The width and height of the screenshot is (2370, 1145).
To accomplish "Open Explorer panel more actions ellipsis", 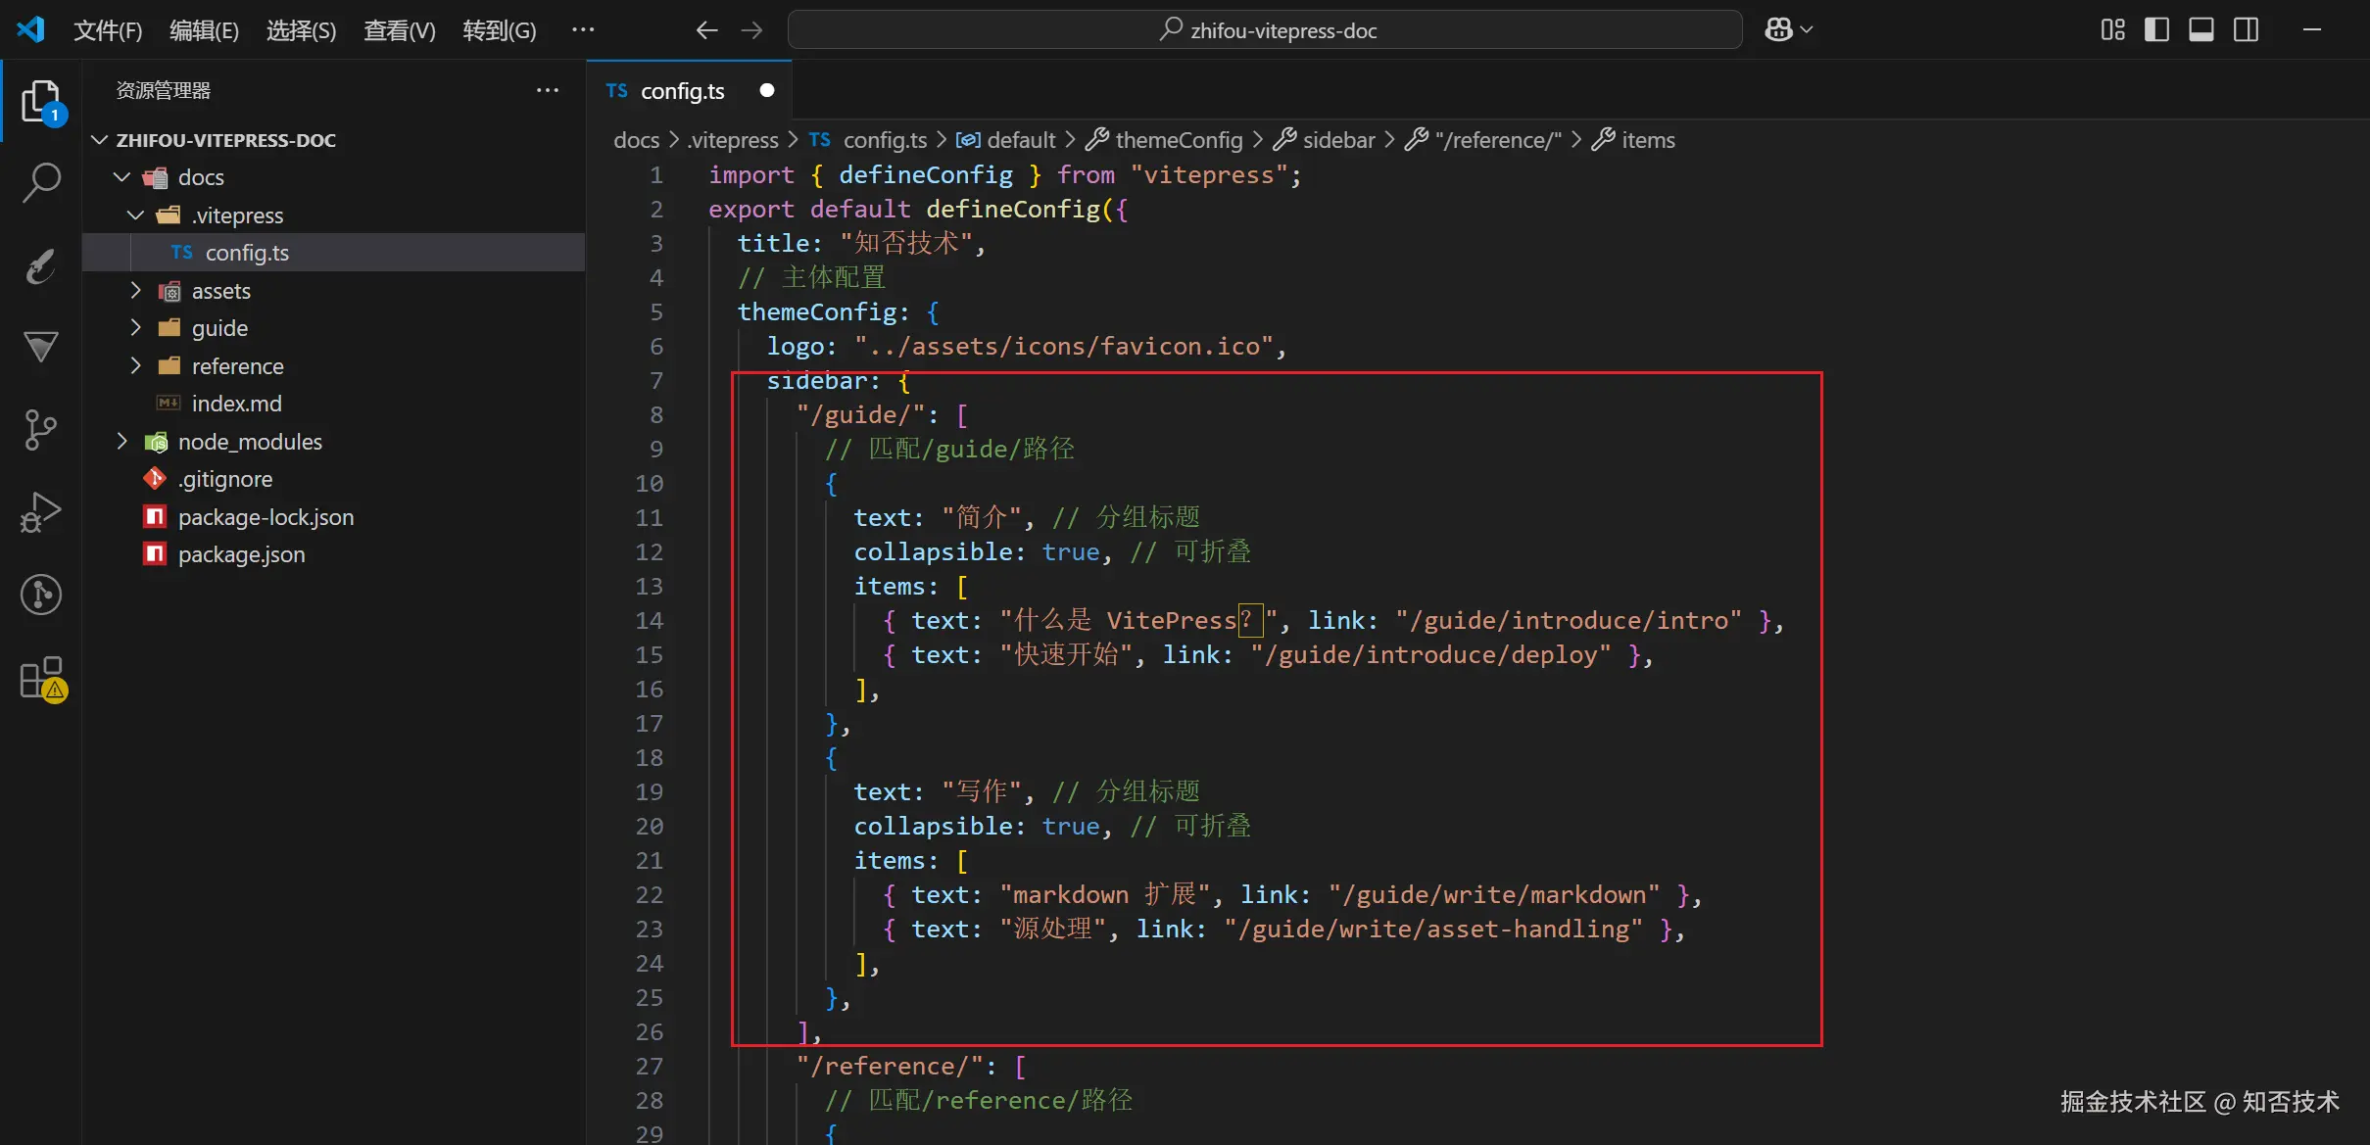I will point(547,91).
